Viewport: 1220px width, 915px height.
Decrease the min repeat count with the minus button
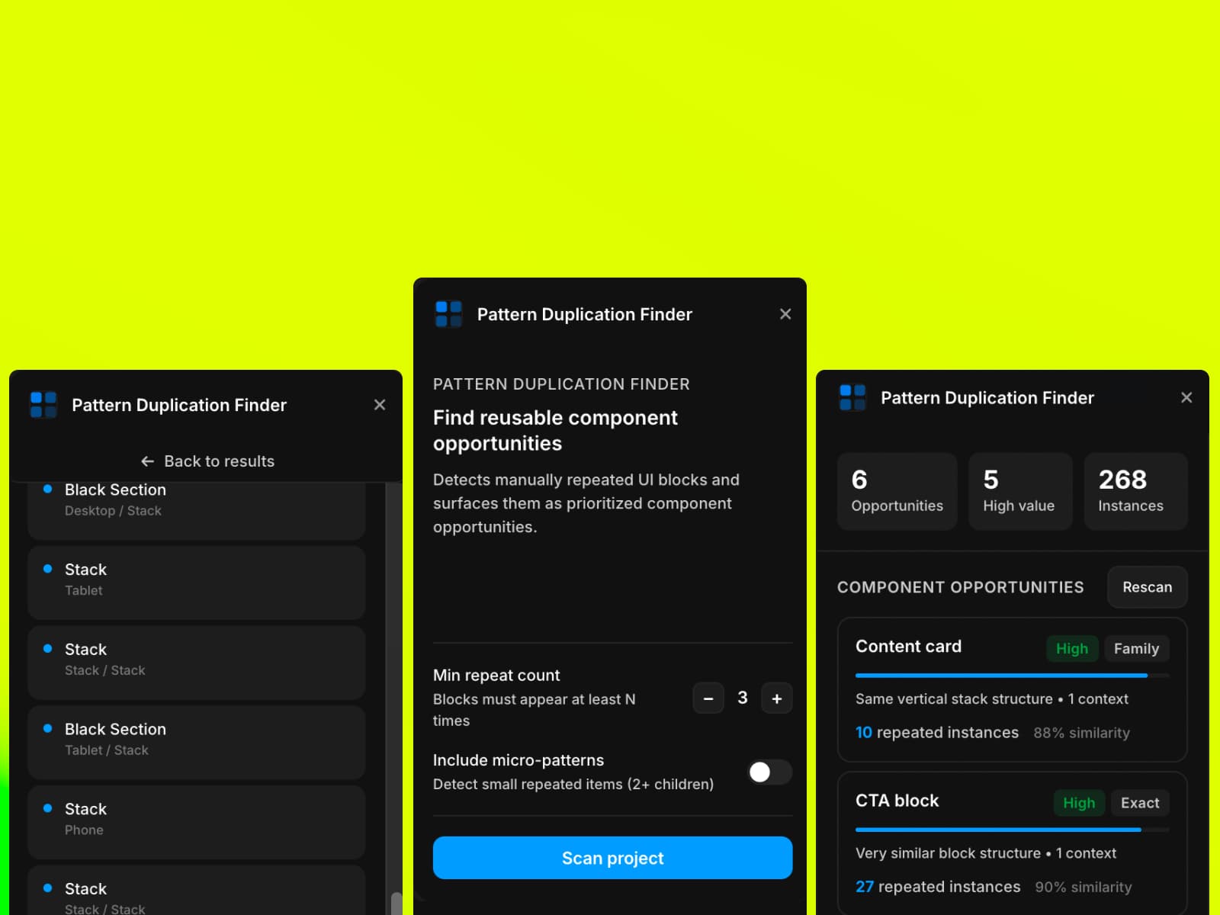point(708,698)
